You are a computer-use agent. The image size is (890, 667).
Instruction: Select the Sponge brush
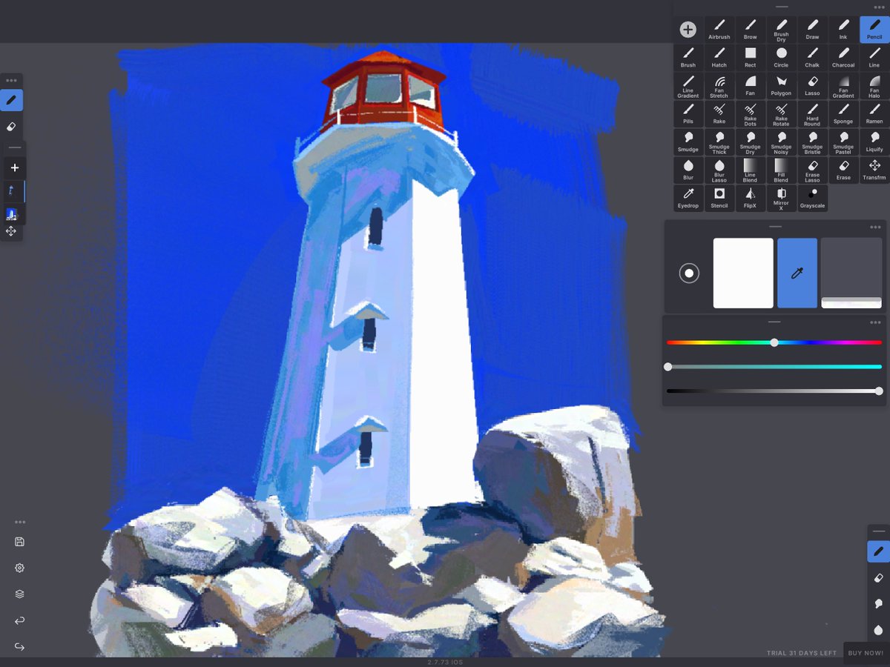(x=843, y=114)
